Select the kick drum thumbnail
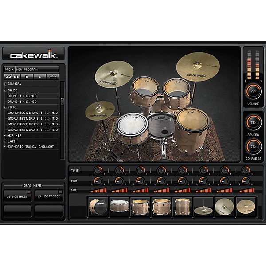 click(98, 207)
